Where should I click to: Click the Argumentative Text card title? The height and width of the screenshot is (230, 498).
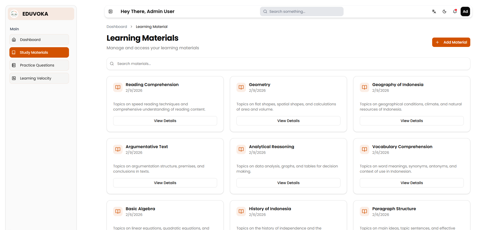147,147
